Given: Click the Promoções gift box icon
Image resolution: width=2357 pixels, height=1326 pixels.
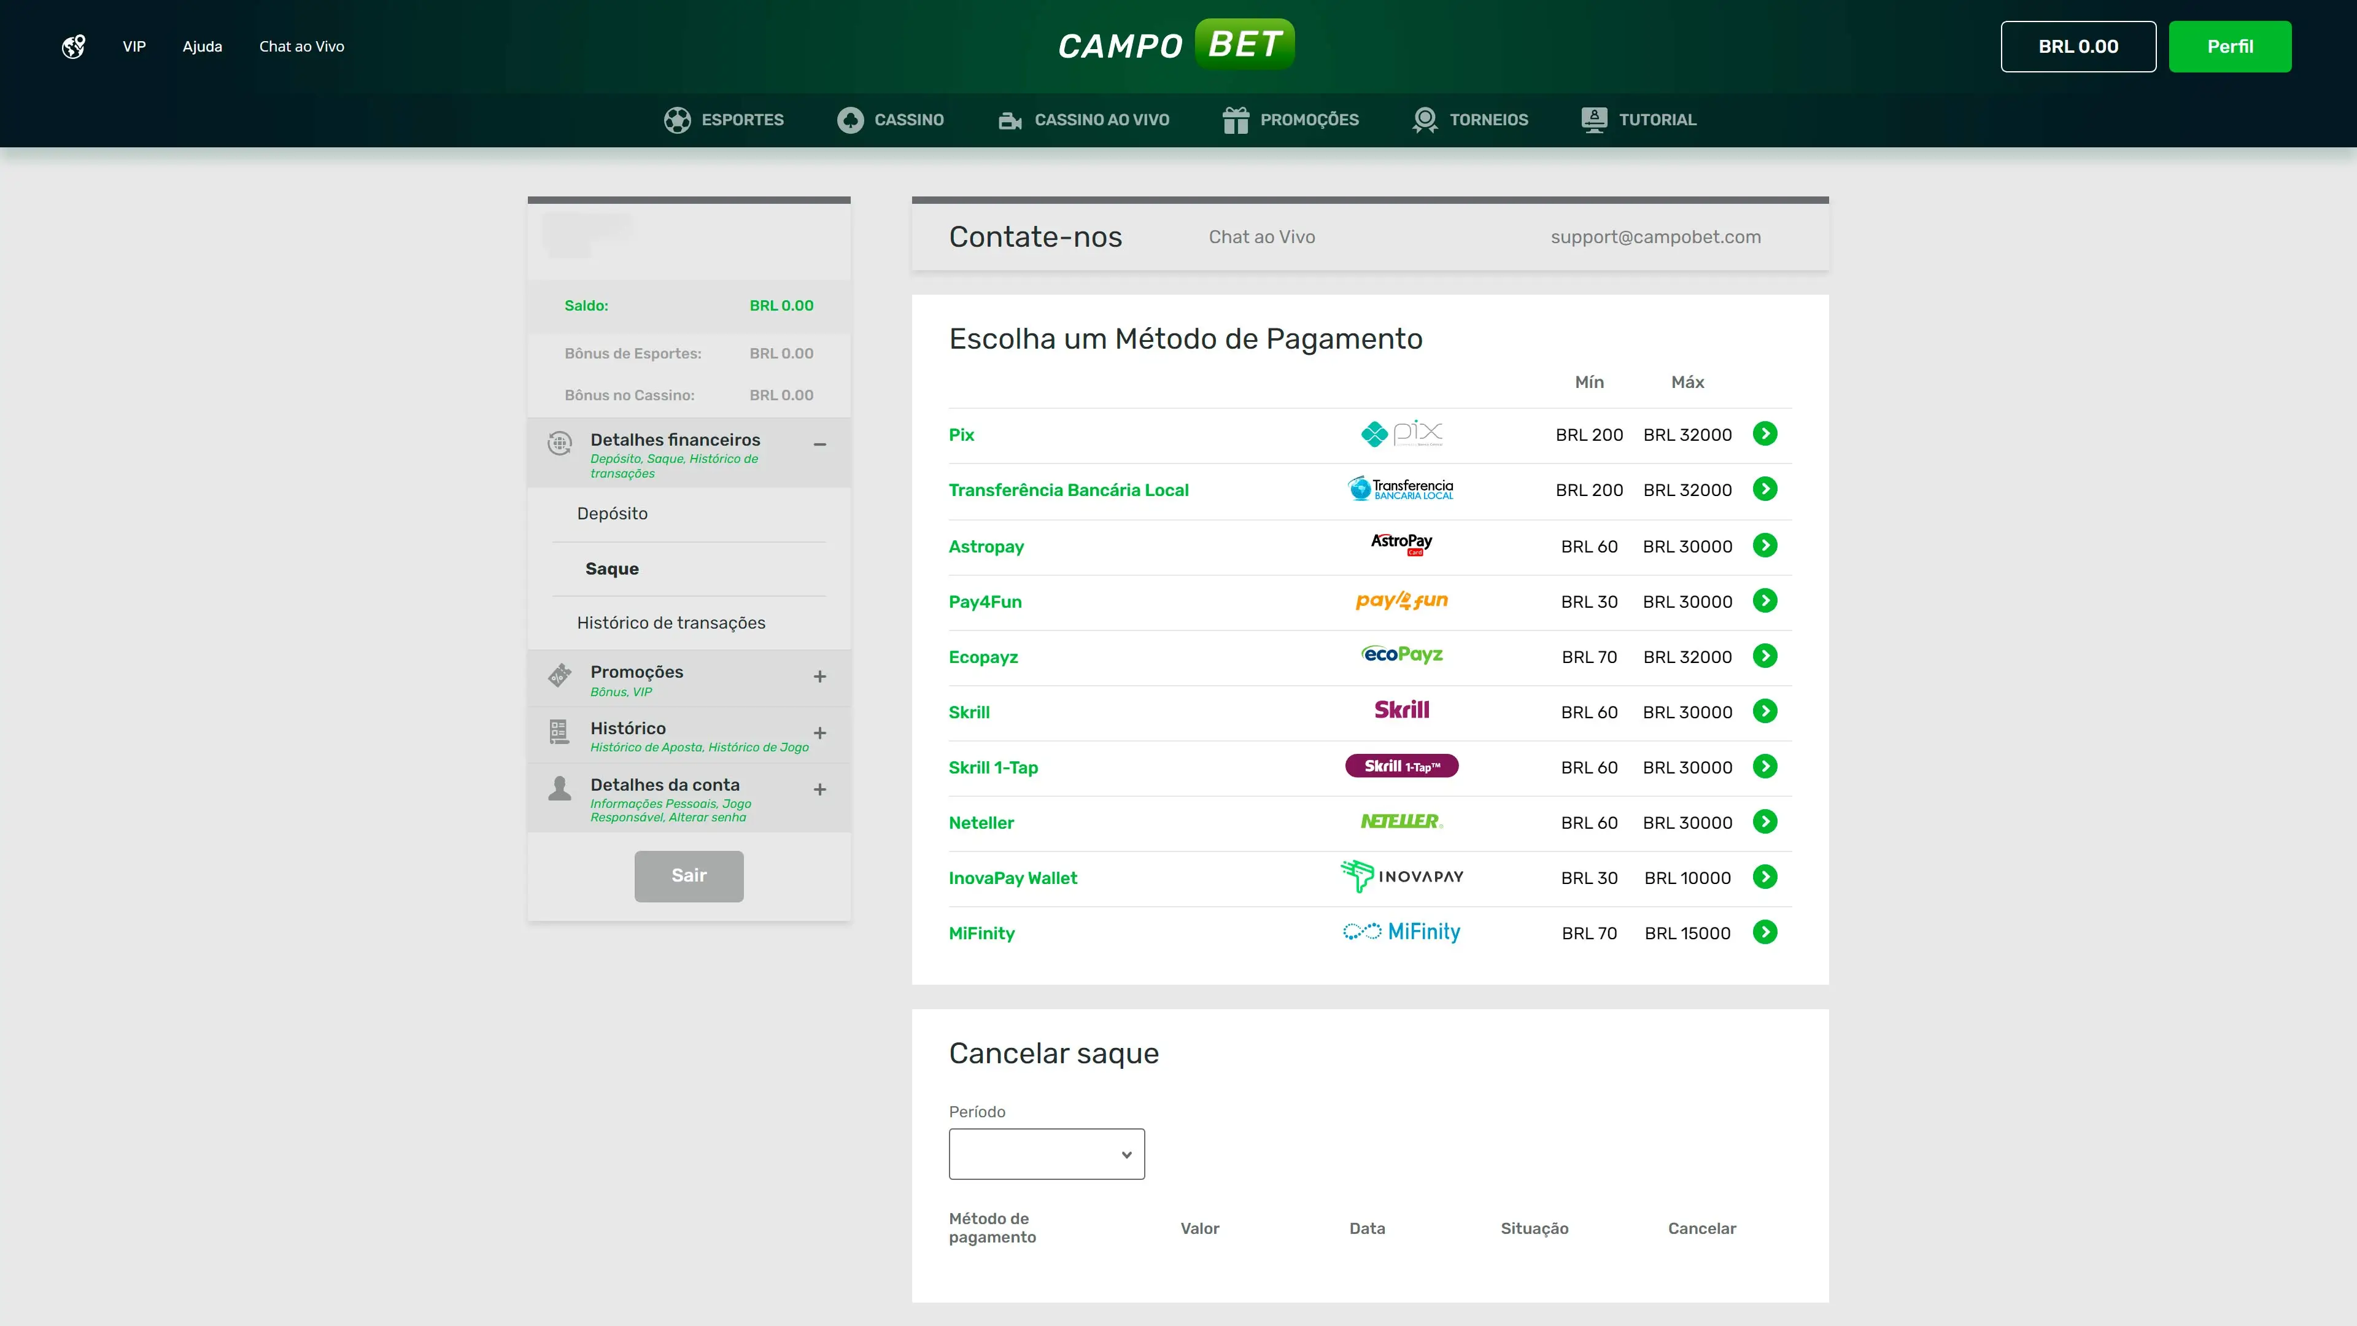Looking at the screenshot, I should pyautogui.click(x=1235, y=120).
